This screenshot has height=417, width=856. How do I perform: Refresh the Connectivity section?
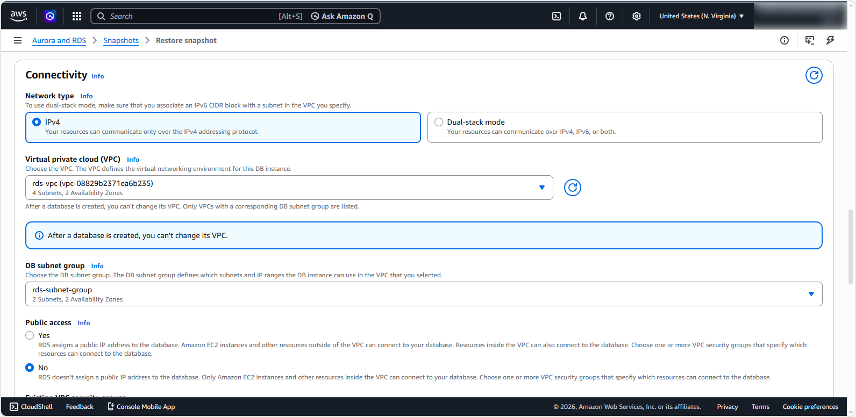(x=814, y=75)
